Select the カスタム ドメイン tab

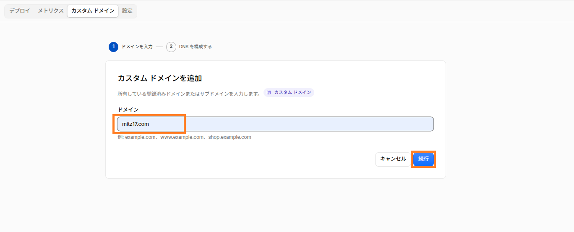pos(93,11)
